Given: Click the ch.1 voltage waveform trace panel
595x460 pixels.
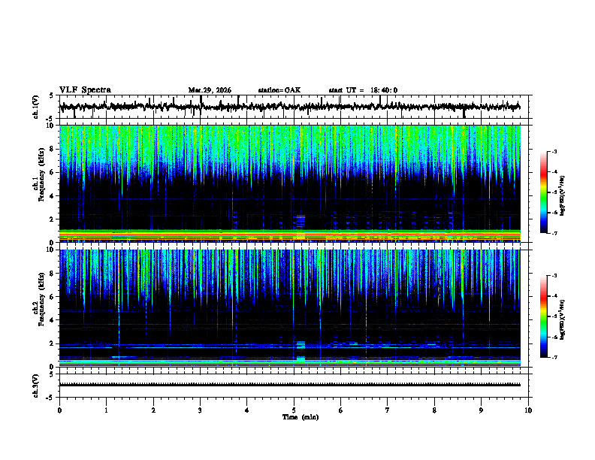Looking at the screenshot, I should [x=293, y=107].
